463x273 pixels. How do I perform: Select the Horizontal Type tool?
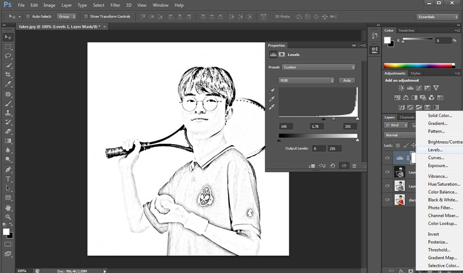click(8, 179)
